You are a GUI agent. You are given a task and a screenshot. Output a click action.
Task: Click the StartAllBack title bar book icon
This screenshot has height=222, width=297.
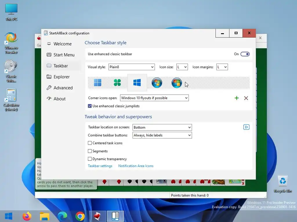(46, 33)
